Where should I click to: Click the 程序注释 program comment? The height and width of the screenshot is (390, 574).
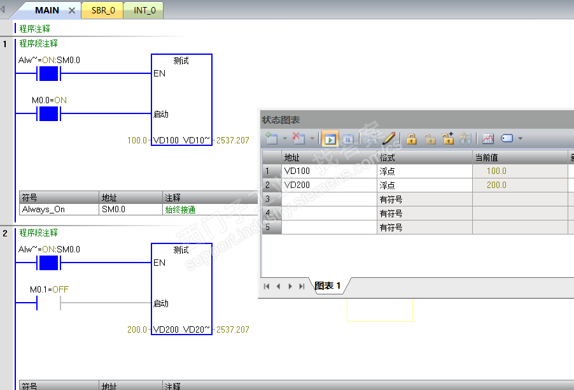35,29
